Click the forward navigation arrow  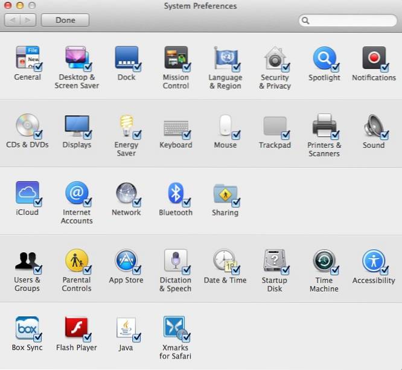28,20
